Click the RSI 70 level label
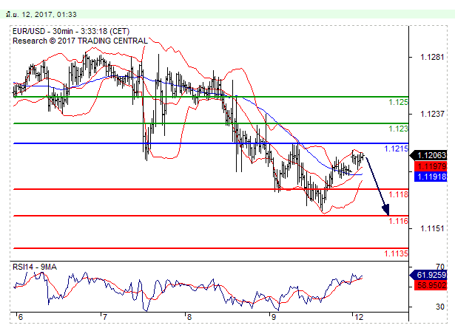 [440, 267]
